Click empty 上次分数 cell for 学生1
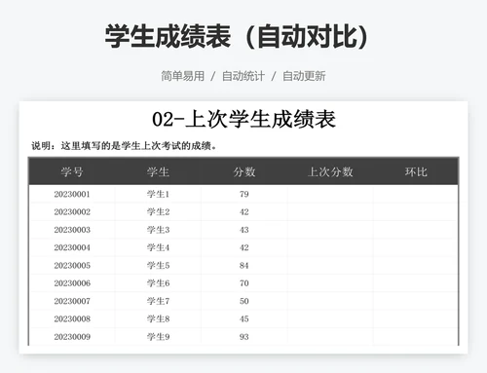487x373 pixels. point(330,194)
